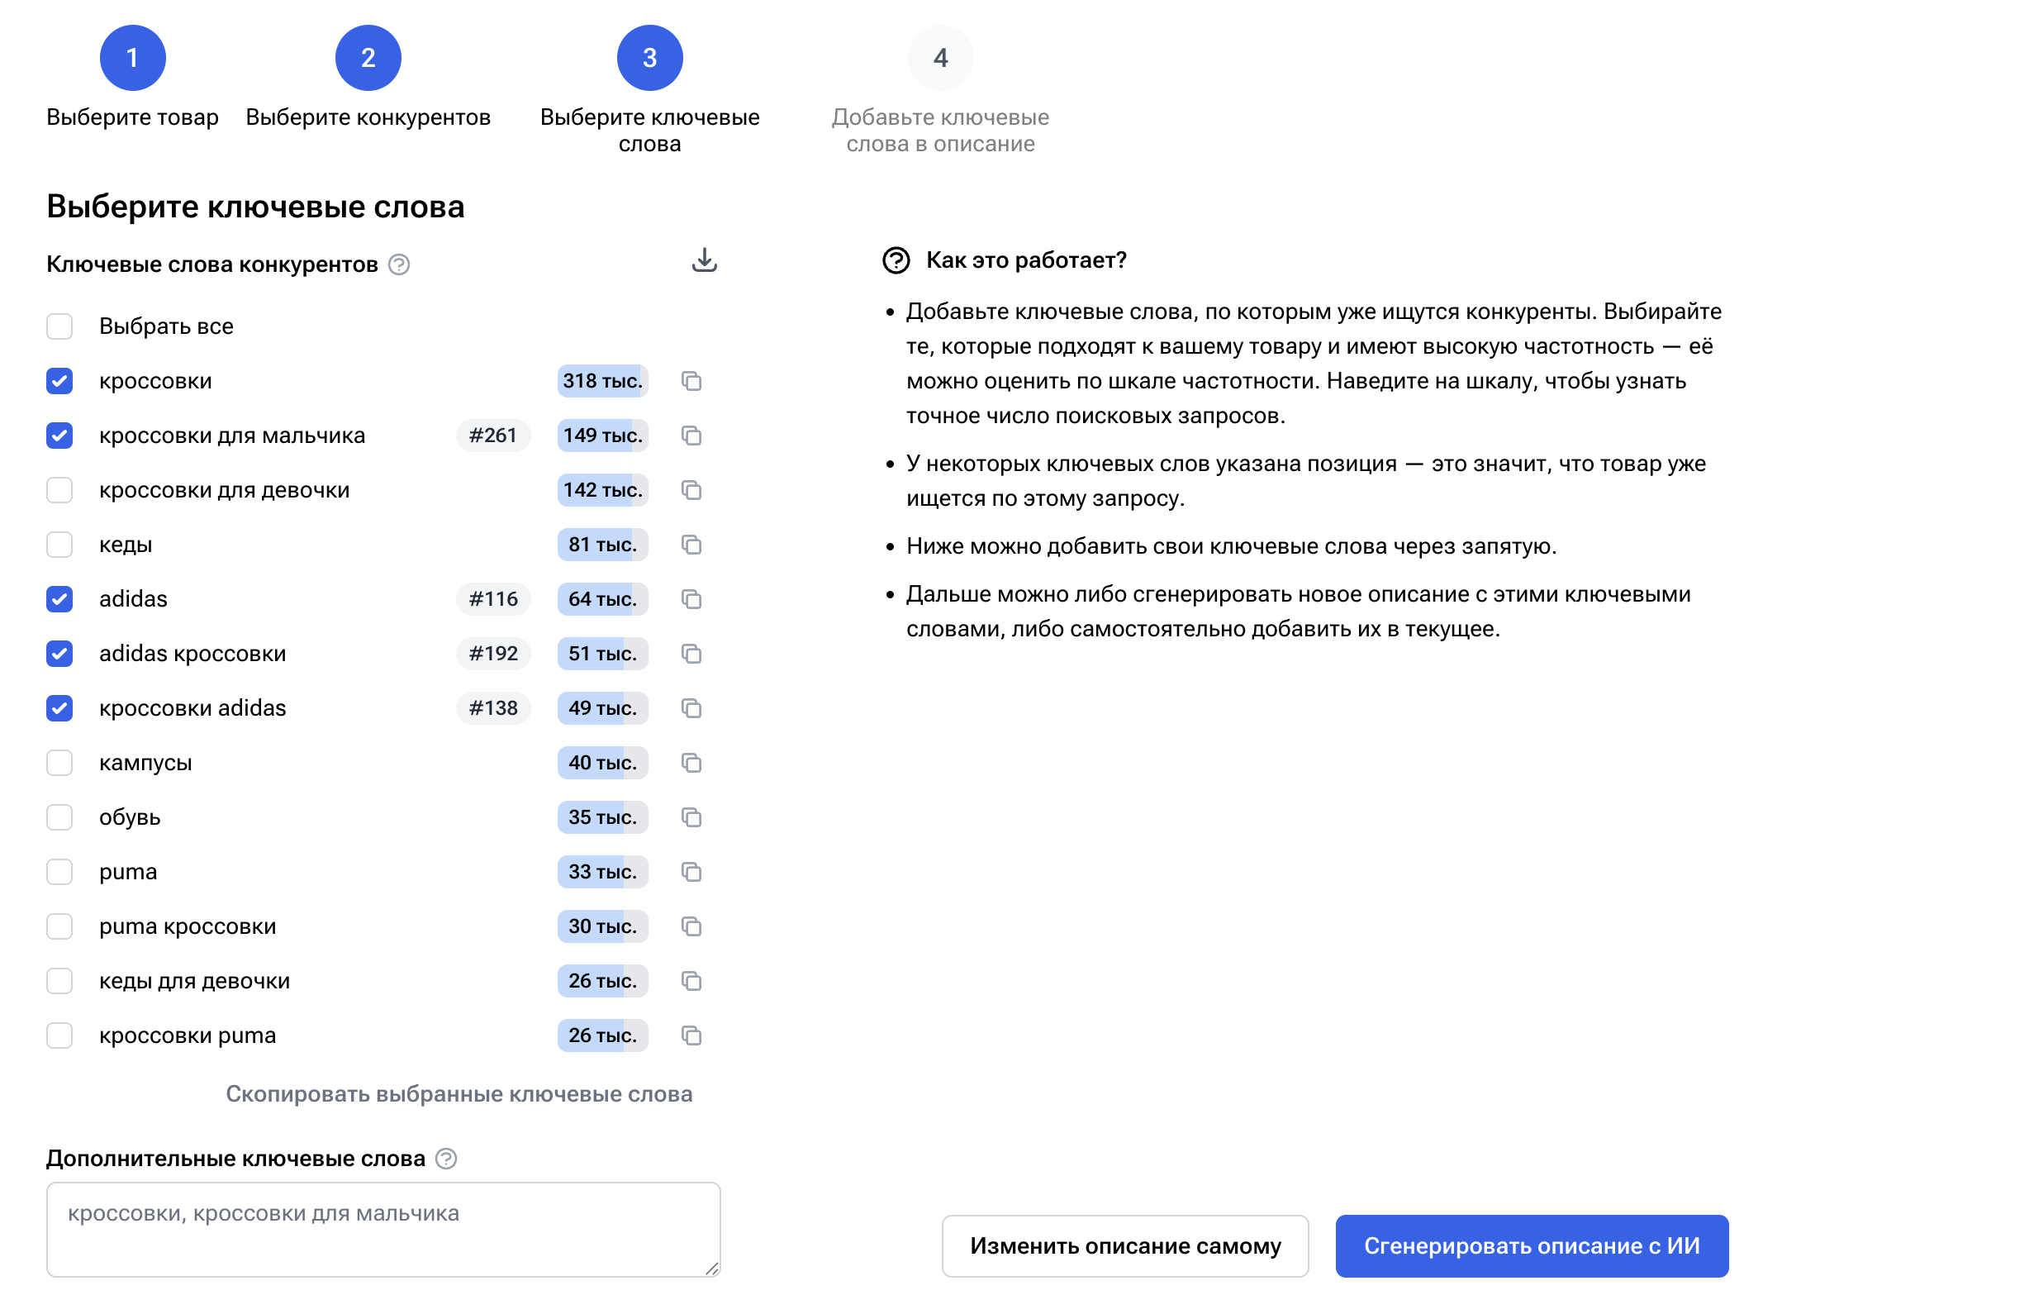This screenshot has width=2029, height=1314.
Task: Click the 33 тыс. frequency value
Action: (603, 873)
